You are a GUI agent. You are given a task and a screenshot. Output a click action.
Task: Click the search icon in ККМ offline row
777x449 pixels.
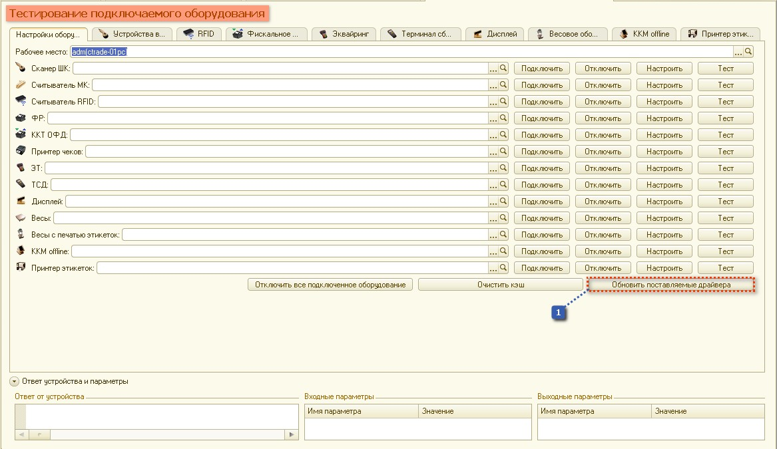pyautogui.click(x=503, y=251)
